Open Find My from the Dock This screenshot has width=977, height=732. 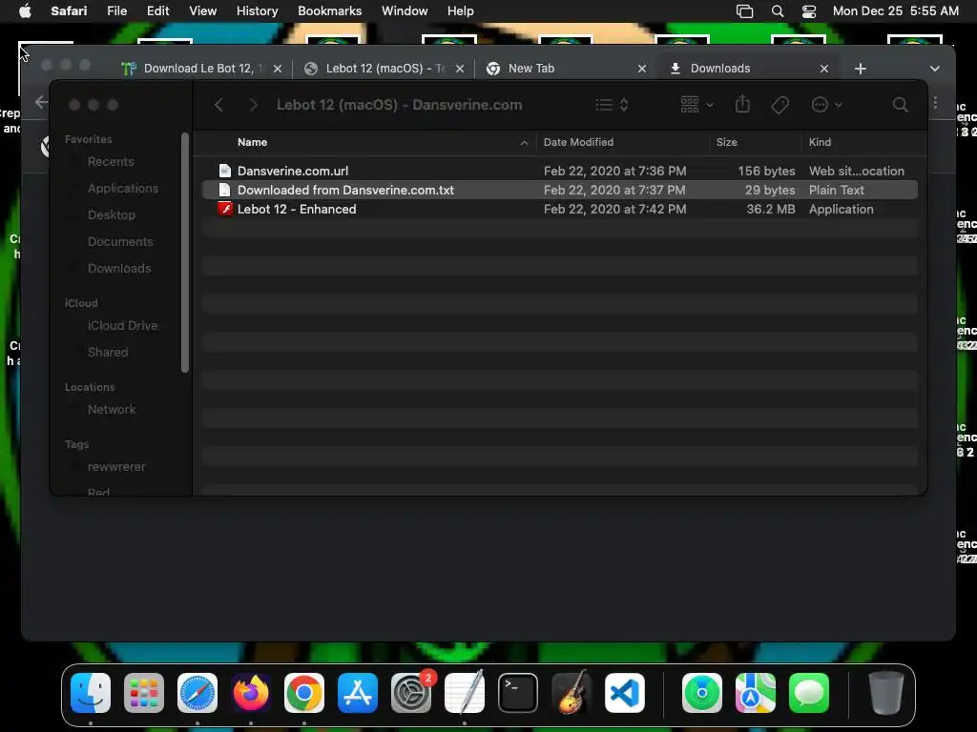(x=702, y=693)
